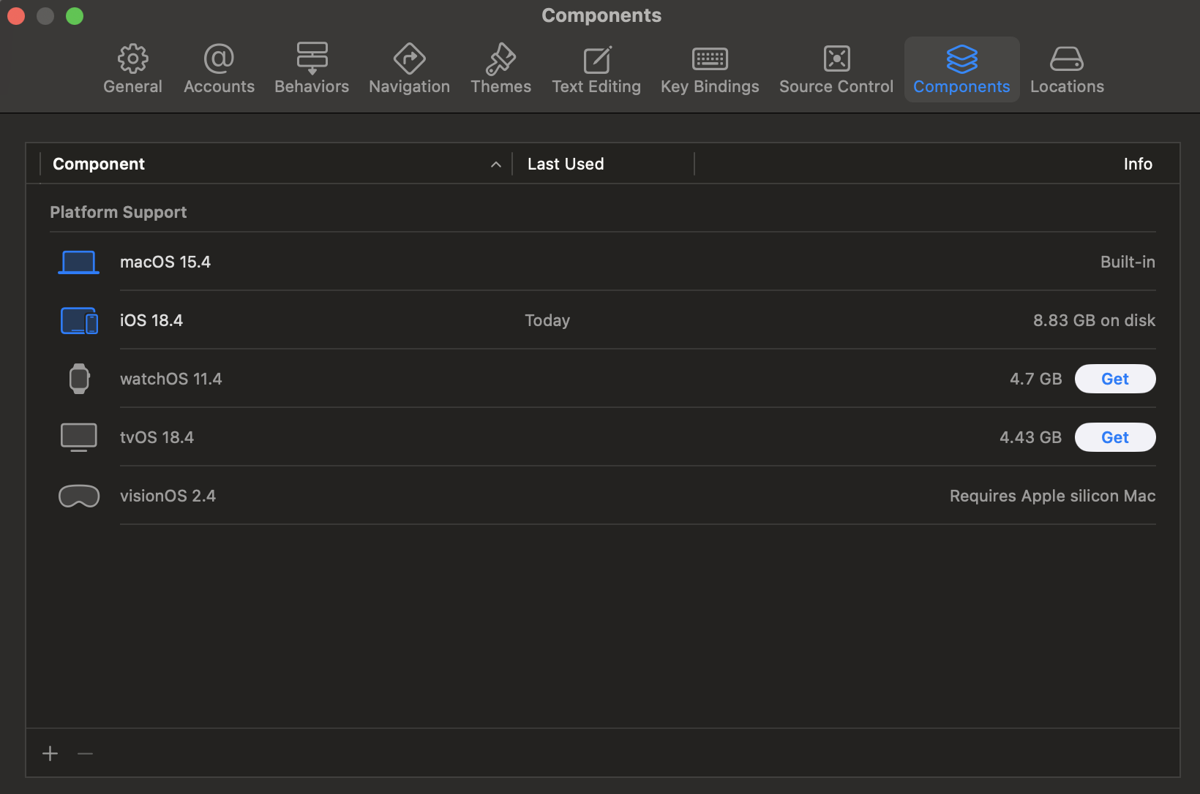
Task: Switch to the Navigation tab label
Action: (x=409, y=86)
